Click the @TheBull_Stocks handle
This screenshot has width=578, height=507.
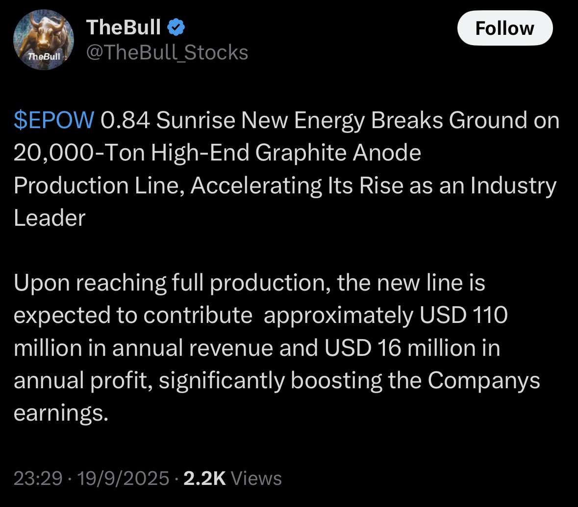point(167,52)
